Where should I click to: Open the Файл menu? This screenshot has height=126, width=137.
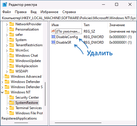[x=6, y=12]
